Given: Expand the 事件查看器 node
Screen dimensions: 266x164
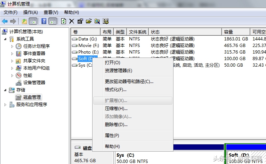Looking at the screenshot, I should 12,54.
